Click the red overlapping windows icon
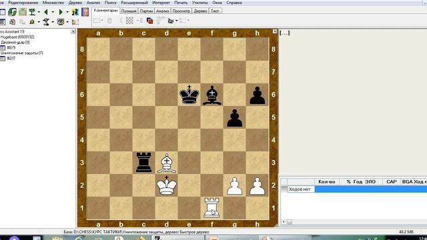Screen dimensions: 427x240 (149, 21)
